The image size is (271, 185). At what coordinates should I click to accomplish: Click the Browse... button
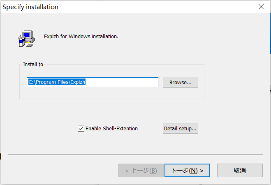[x=181, y=82]
